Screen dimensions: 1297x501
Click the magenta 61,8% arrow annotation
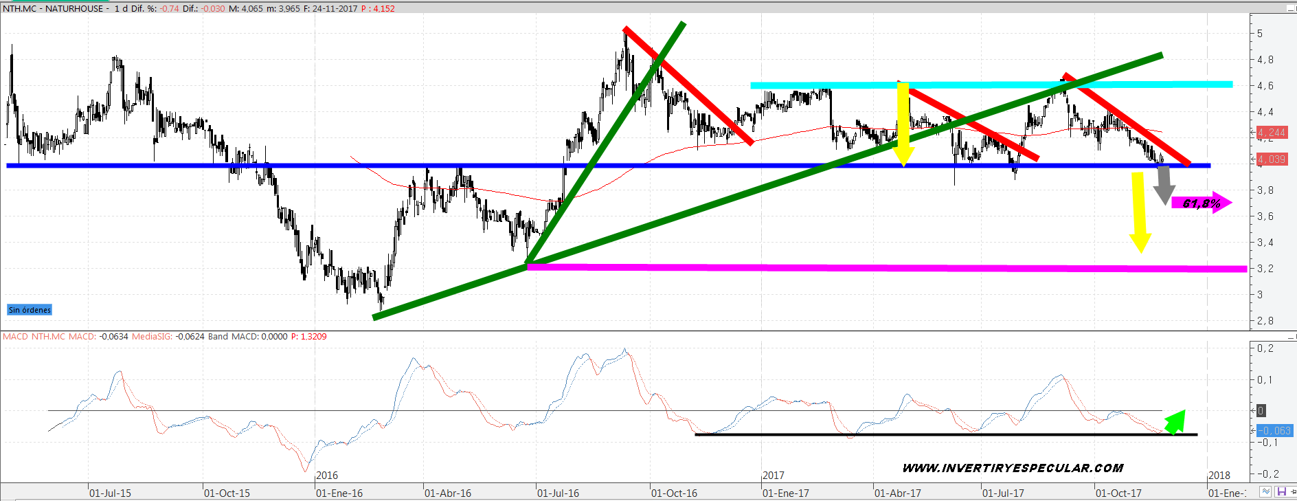click(1201, 203)
